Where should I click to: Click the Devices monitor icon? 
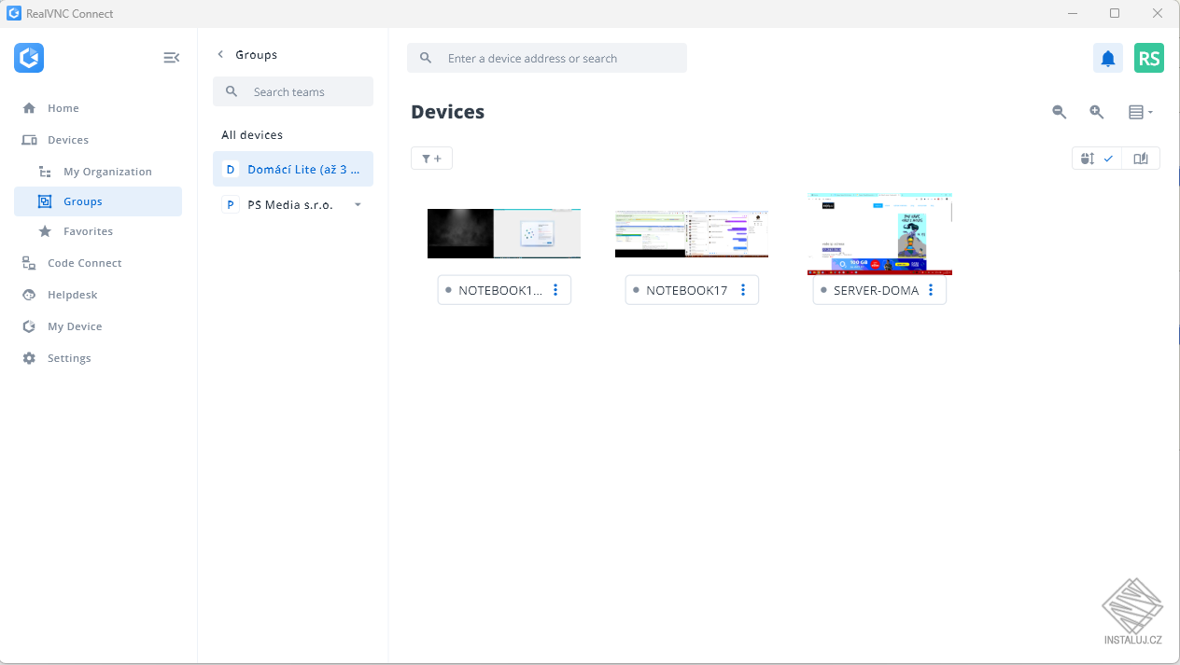[x=29, y=140]
